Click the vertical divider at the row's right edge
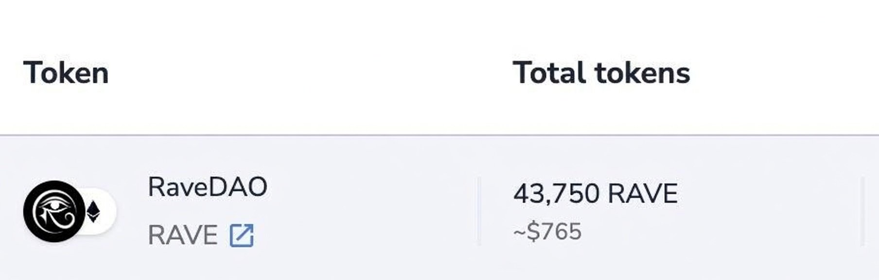This screenshot has height=280, width=879. tap(862, 211)
